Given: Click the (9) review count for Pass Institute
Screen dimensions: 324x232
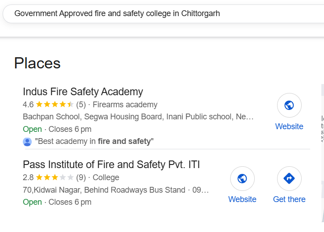Looking at the screenshot, I should tap(81, 177).
